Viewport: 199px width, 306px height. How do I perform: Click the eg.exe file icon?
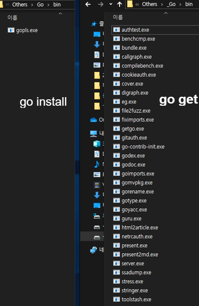tap(117, 102)
